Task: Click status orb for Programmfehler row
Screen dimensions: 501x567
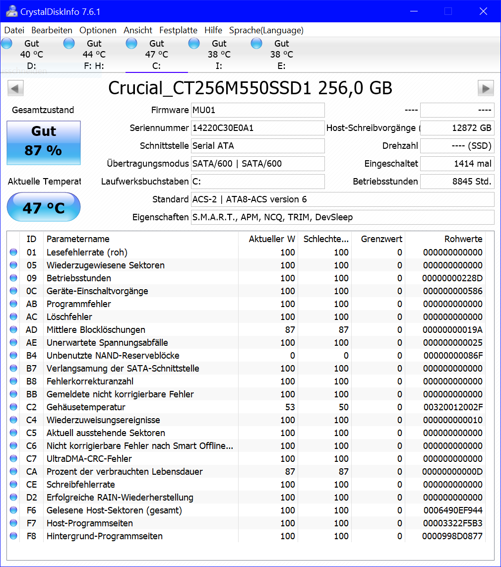Action: click(x=13, y=304)
